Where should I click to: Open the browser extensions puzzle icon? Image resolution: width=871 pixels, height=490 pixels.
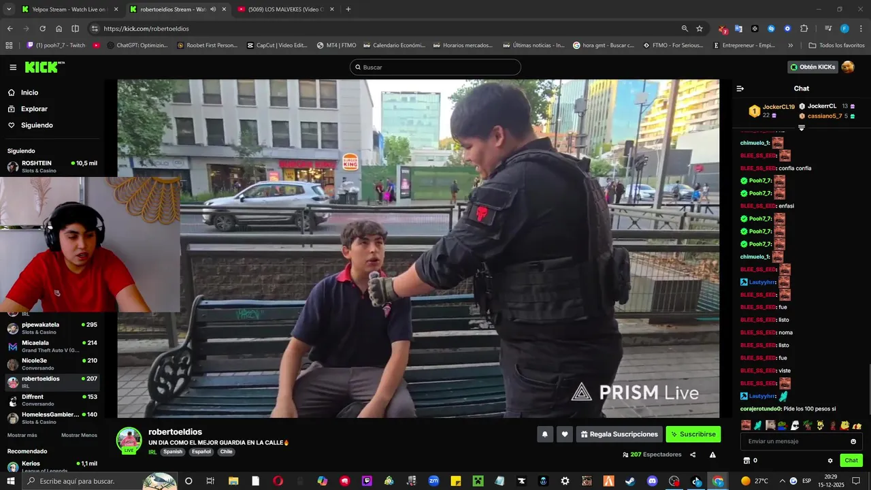(804, 29)
